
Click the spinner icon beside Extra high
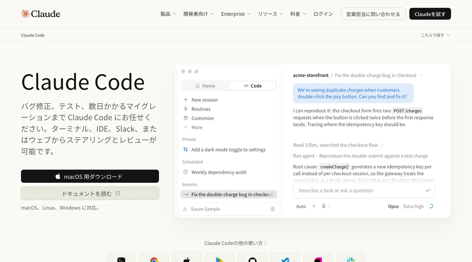tap(430, 206)
